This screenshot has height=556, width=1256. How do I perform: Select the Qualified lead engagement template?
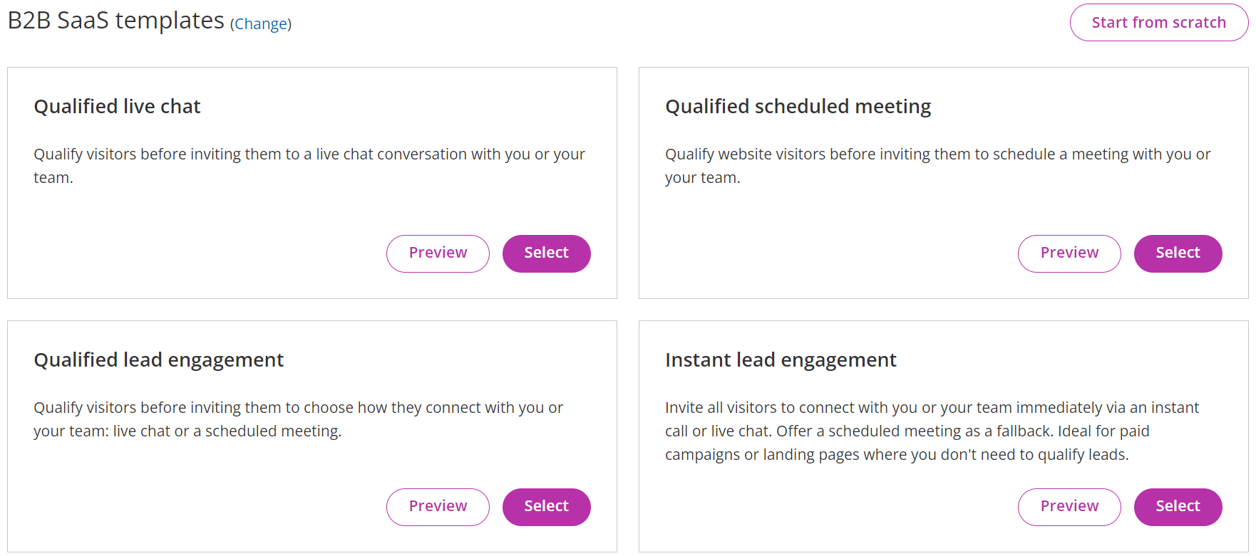[x=546, y=506]
